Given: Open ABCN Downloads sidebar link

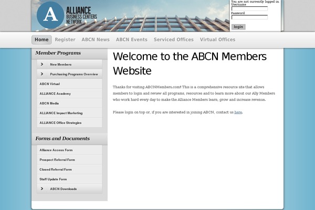Looking at the screenshot, I should coord(64,189).
